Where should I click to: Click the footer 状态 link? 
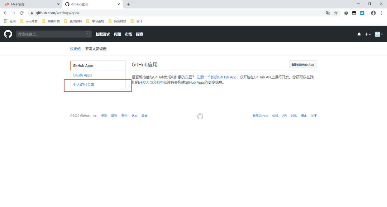tap(134, 116)
